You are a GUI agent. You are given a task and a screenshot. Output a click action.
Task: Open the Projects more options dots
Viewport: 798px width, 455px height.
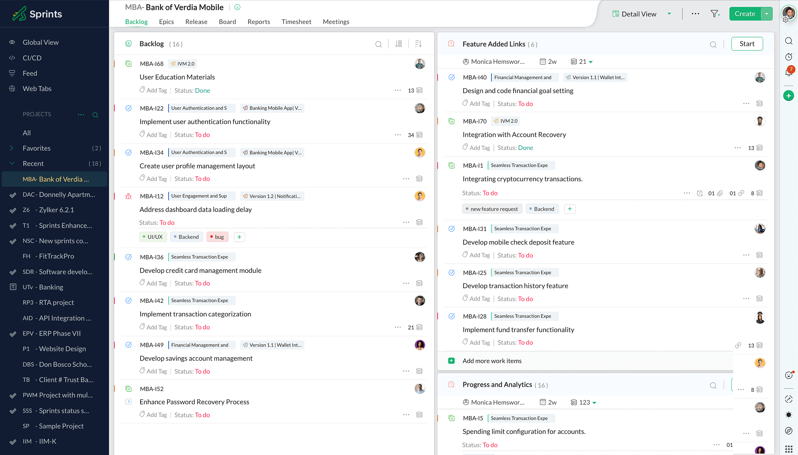coord(81,114)
